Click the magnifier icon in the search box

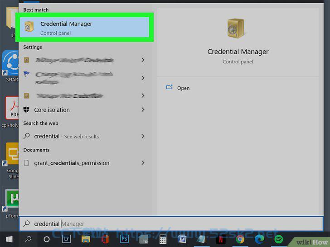(x=26, y=223)
